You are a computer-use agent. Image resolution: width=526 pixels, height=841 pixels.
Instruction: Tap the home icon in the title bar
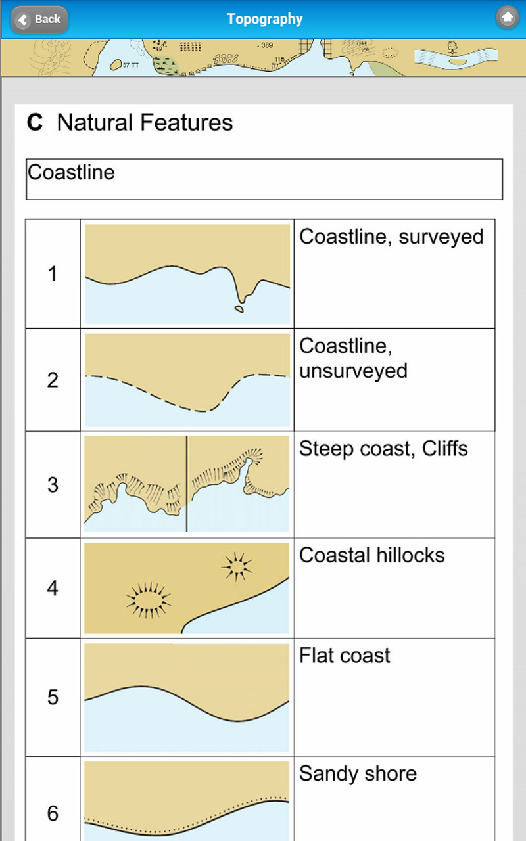pos(507,17)
